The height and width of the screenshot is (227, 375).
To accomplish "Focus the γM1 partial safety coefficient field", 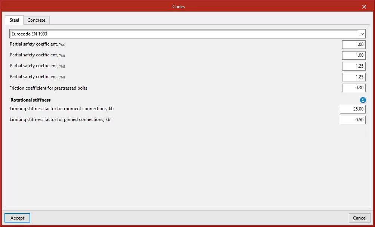I will pos(354,55).
